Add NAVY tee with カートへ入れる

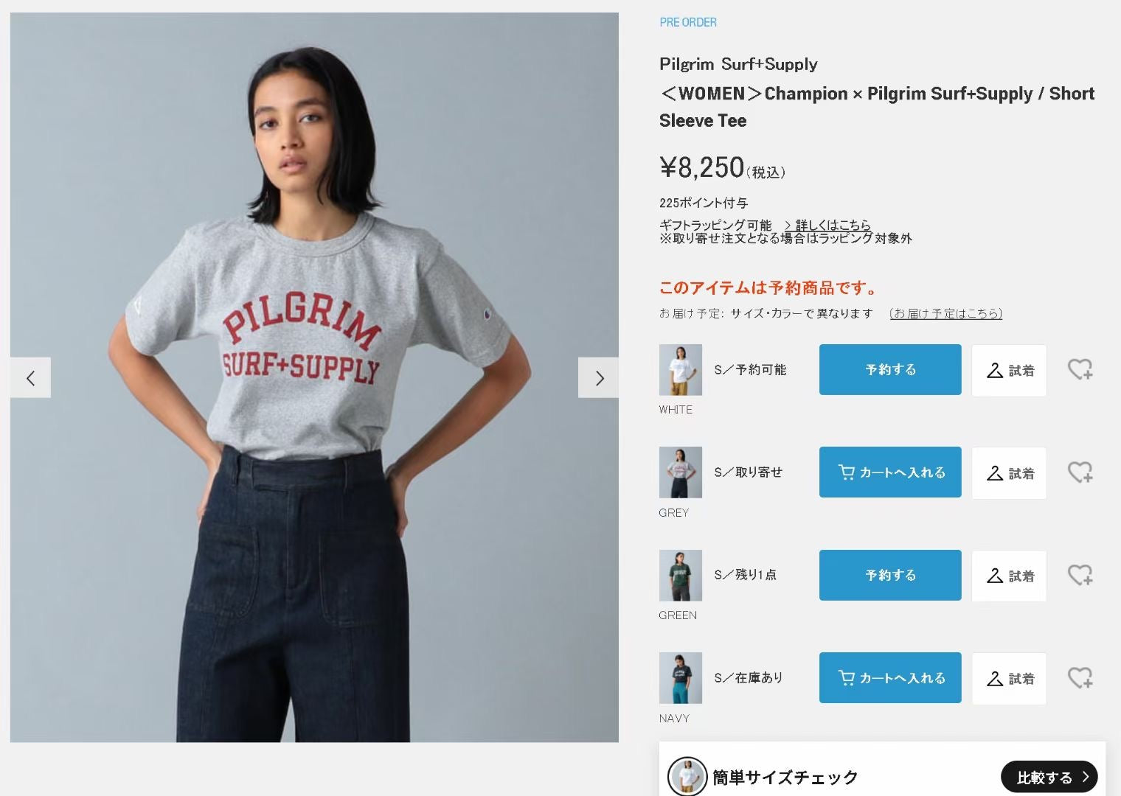point(890,677)
